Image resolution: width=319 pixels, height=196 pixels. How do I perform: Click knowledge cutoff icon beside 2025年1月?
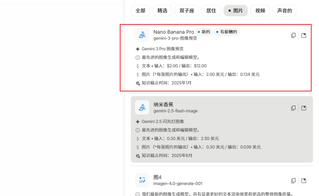coord(138,83)
